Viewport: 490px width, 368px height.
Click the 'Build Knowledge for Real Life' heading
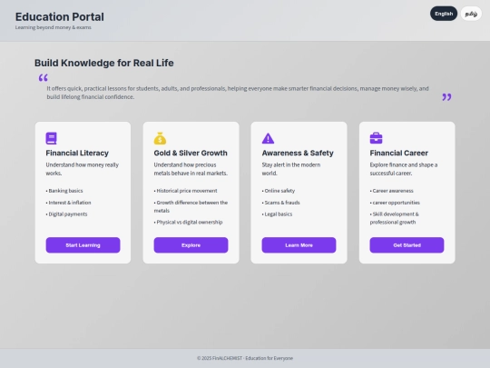click(104, 63)
